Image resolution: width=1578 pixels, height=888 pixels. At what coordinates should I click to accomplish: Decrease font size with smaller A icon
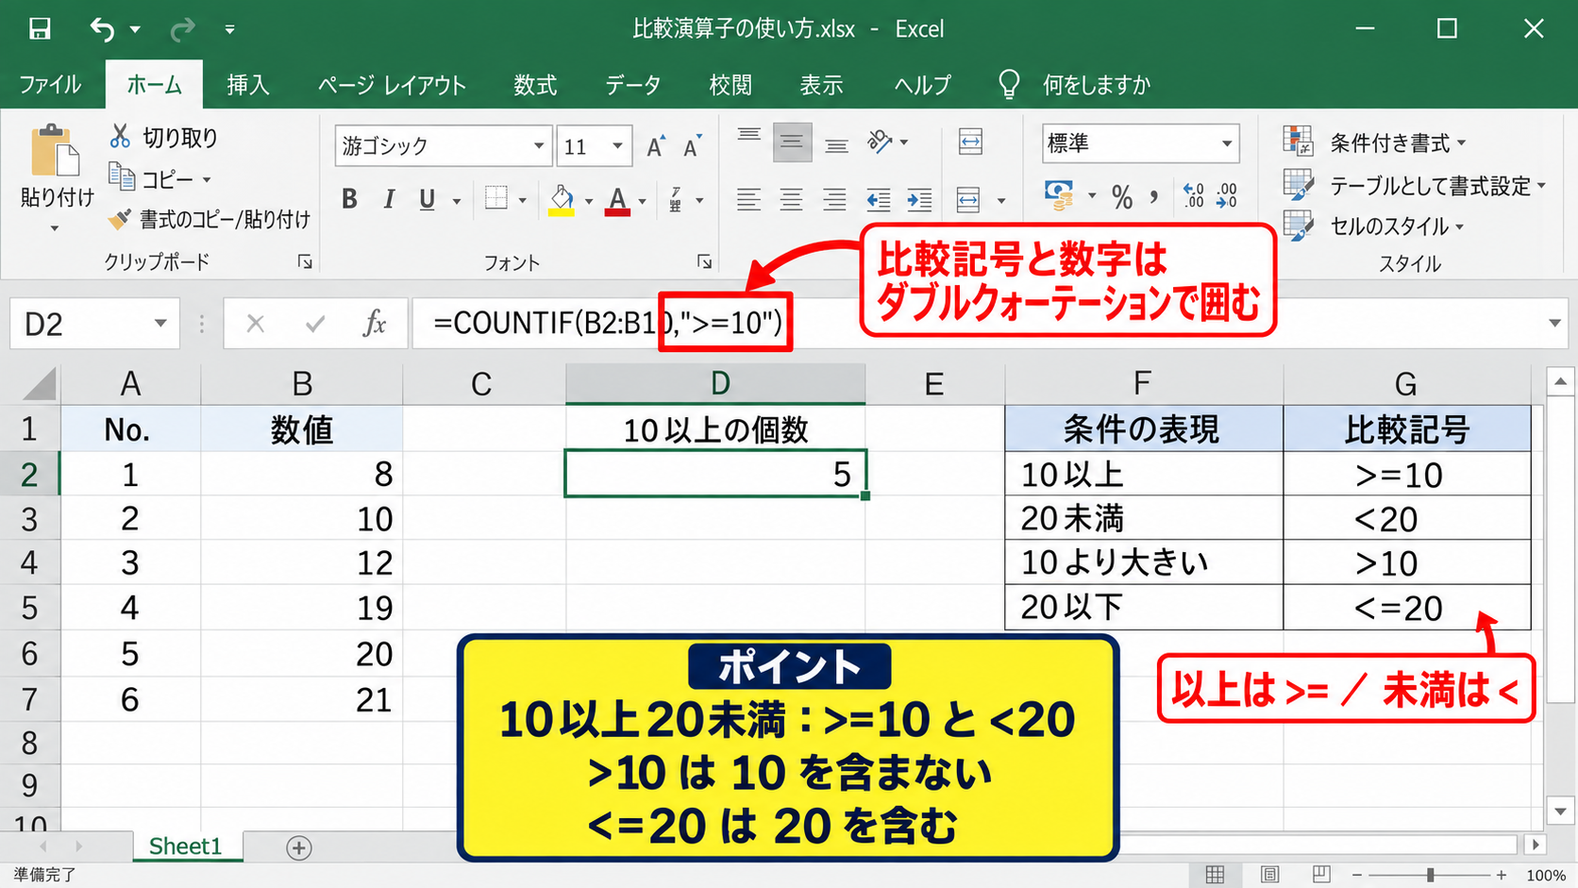(x=693, y=146)
